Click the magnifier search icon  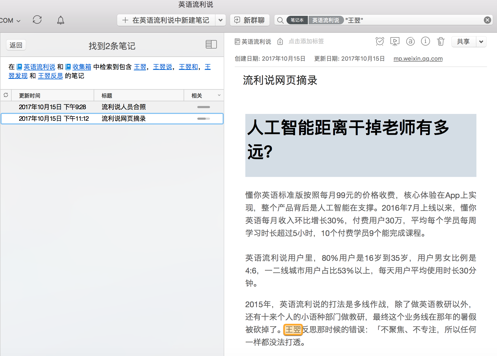pyautogui.click(x=280, y=20)
